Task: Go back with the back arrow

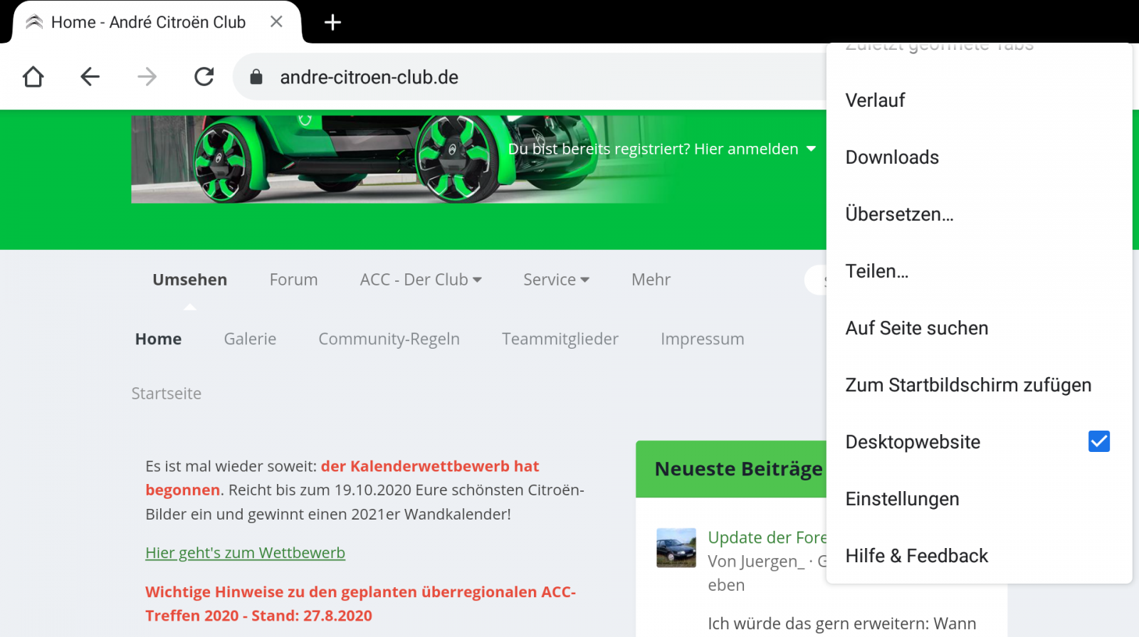Action: point(90,77)
